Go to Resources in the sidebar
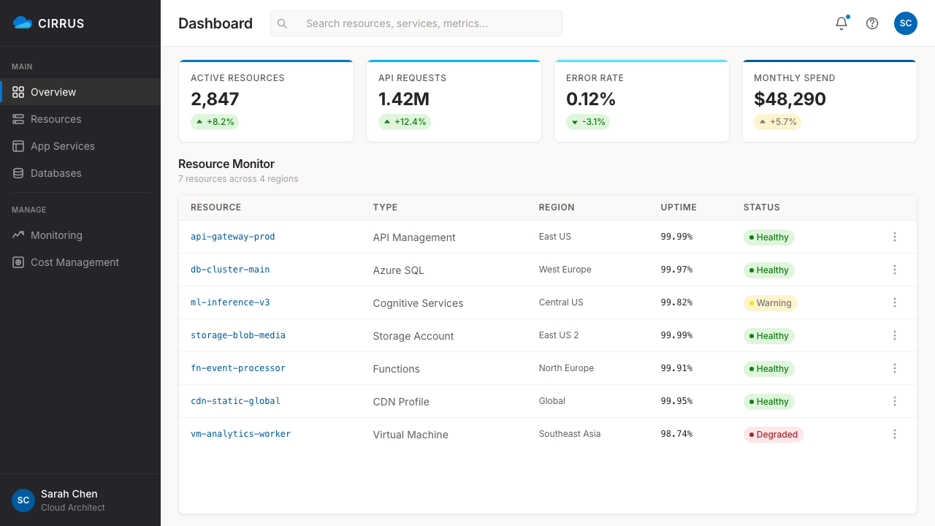The image size is (935, 526). (80, 119)
